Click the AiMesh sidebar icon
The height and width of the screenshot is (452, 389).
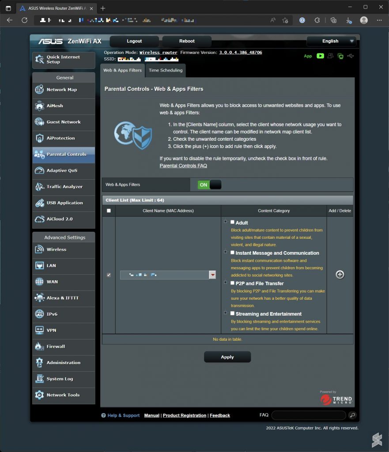39,106
